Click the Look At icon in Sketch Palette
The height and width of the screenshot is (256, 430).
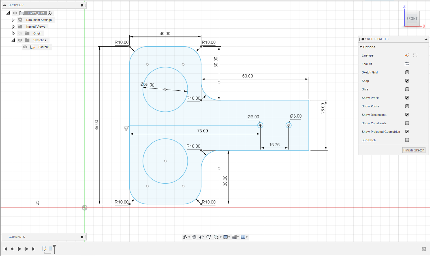tap(407, 64)
